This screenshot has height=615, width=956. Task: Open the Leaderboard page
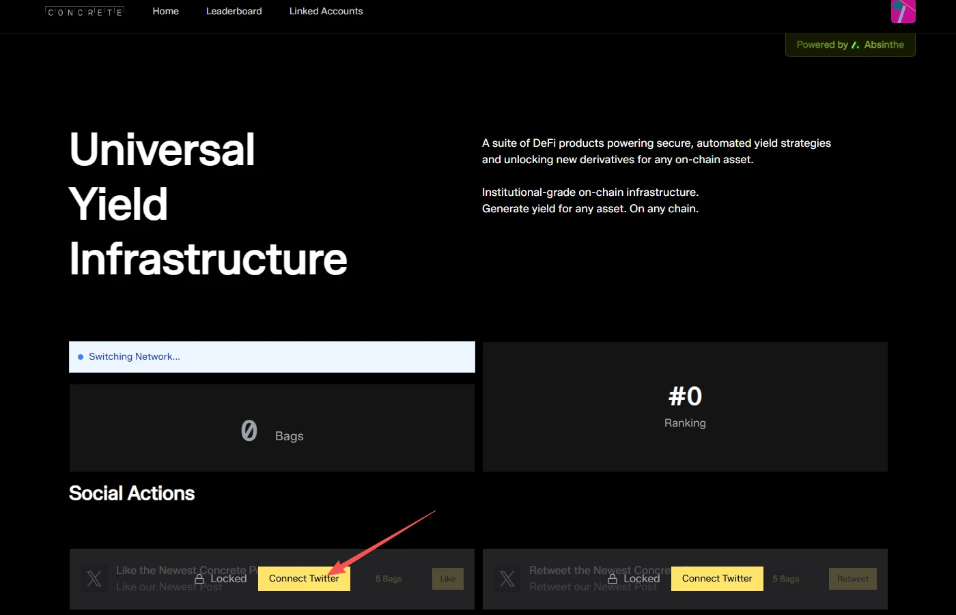(x=234, y=11)
